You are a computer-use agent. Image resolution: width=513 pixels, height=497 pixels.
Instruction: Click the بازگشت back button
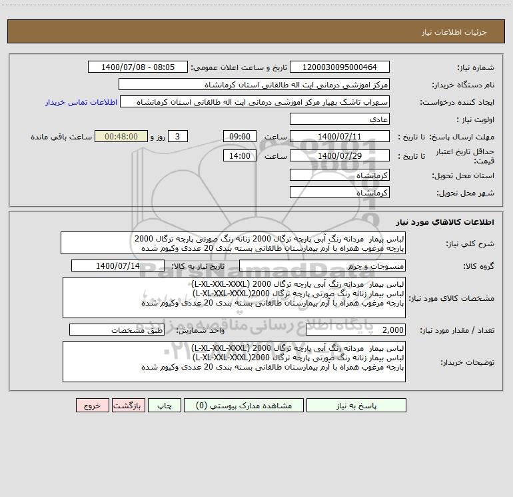pyautogui.click(x=128, y=405)
